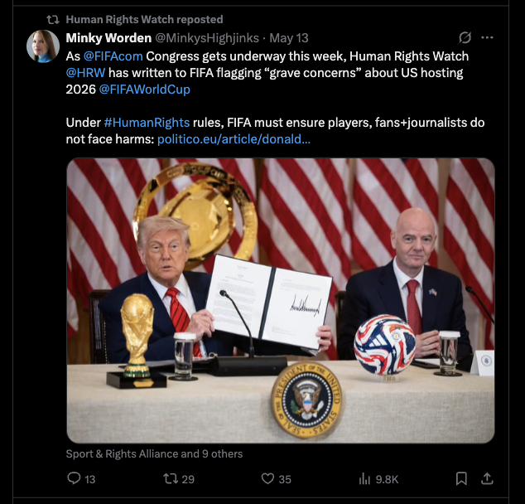Viewport: 525px width, 504px height.
Task: Click the Minky Worden display name
Action: [108, 38]
